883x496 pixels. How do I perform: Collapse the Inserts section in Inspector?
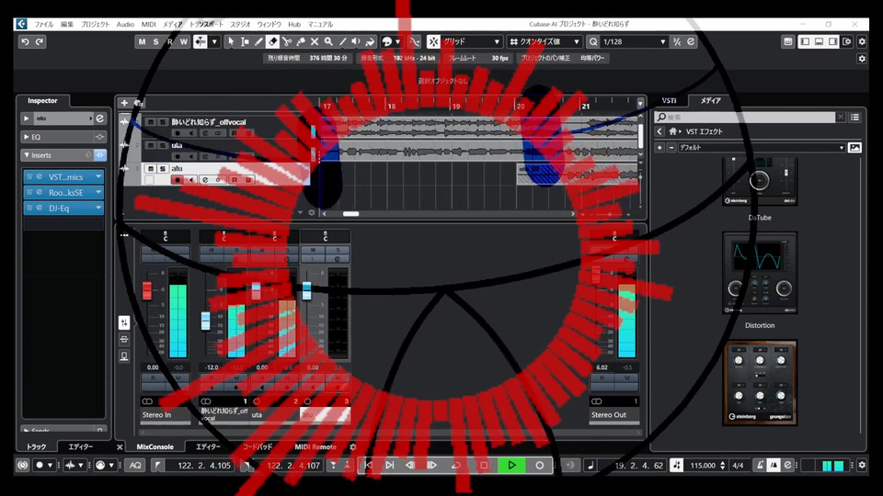[x=27, y=155]
